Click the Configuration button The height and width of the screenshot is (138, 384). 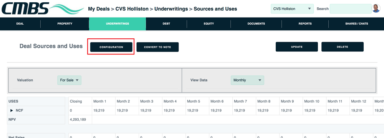click(111, 47)
